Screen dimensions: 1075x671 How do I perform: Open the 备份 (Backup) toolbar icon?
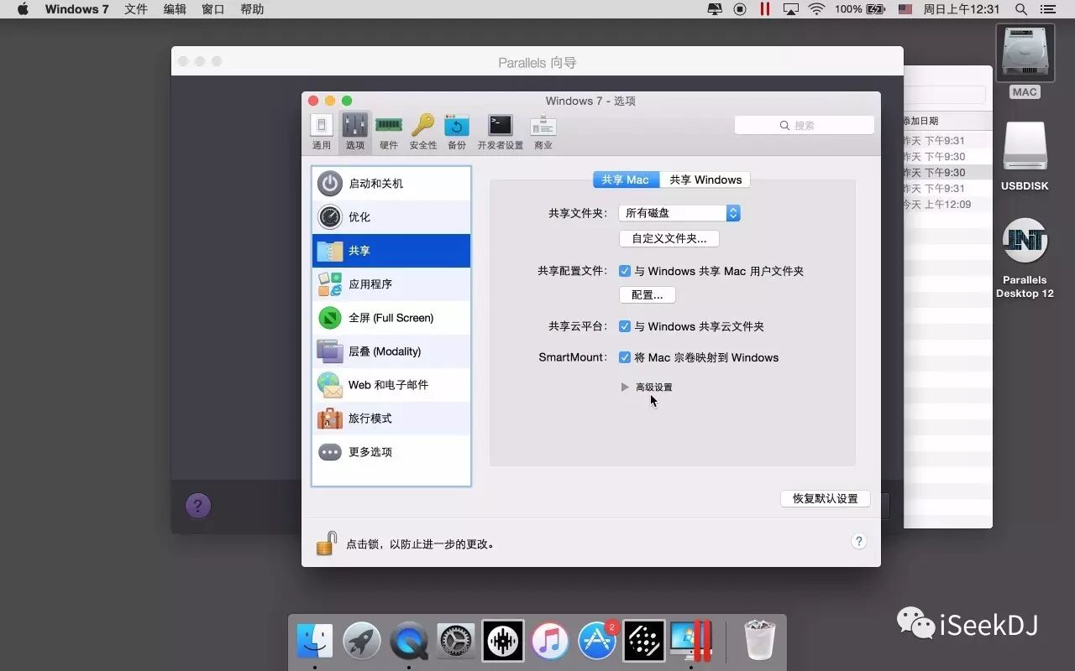457,133
